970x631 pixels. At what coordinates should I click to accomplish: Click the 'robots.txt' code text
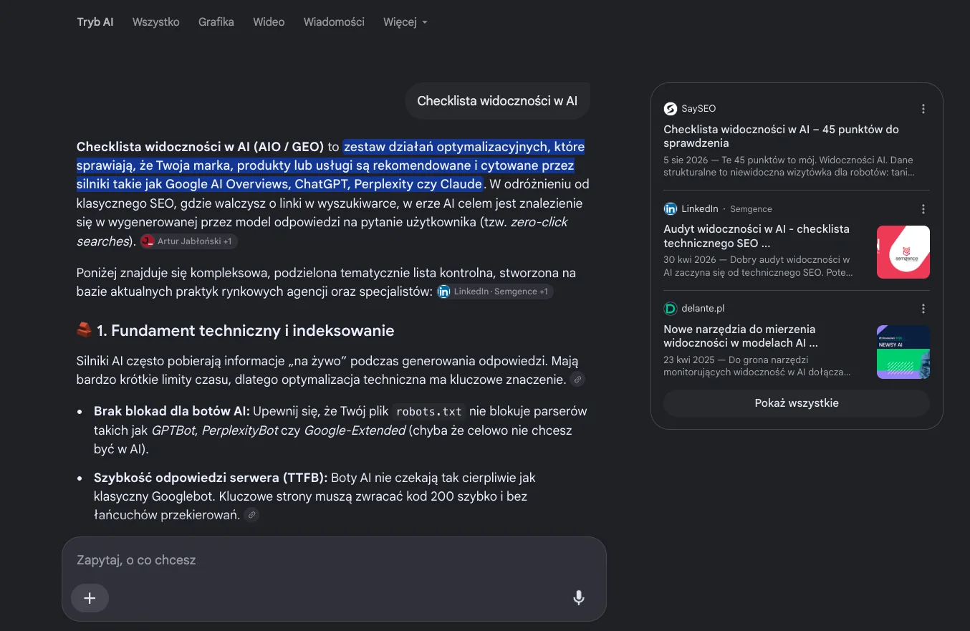[429, 411]
